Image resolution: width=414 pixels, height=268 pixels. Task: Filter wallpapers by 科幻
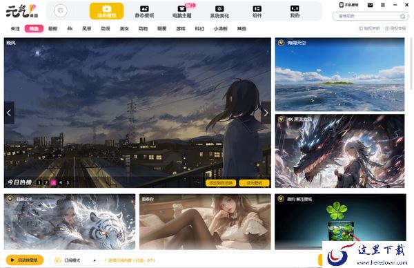199,28
